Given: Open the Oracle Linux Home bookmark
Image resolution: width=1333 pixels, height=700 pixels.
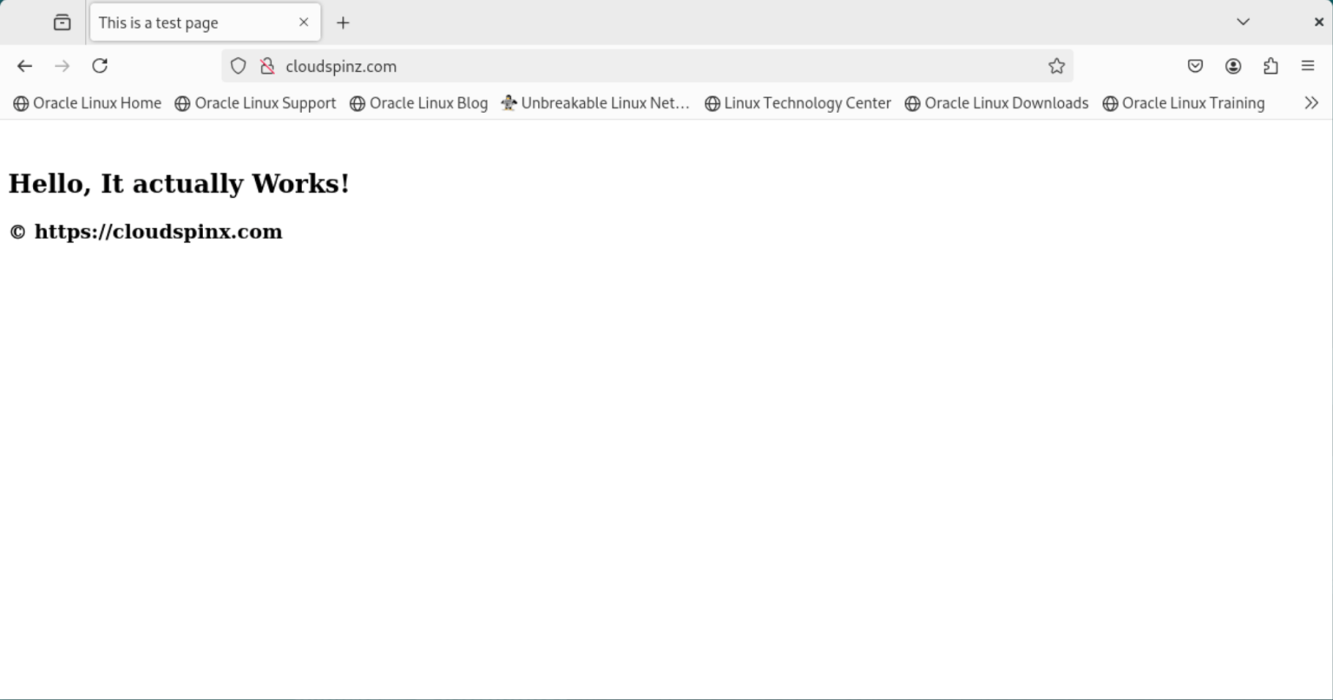Looking at the screenshot, I should coord(87,102).
